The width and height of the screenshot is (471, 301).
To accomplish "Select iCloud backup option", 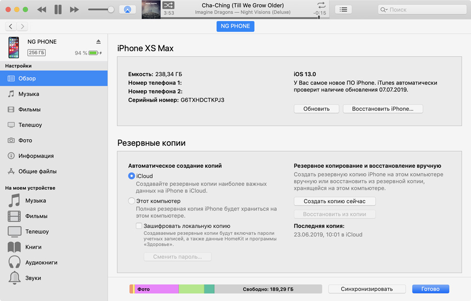I will point(132,176).
